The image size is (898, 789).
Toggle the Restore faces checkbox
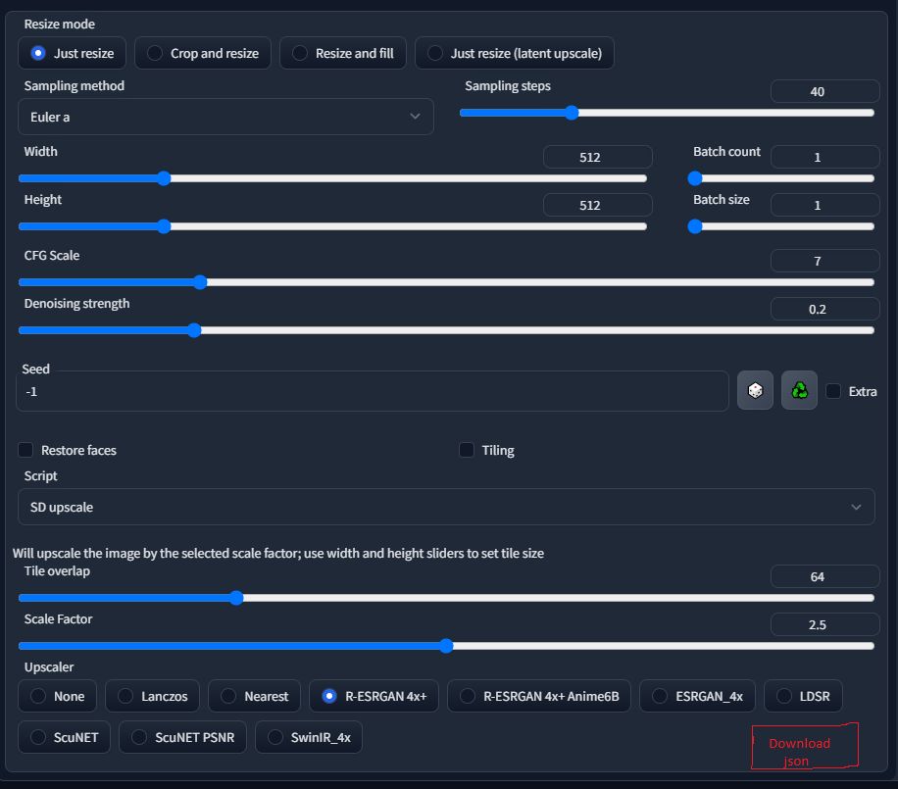click(x=25, y=450)
